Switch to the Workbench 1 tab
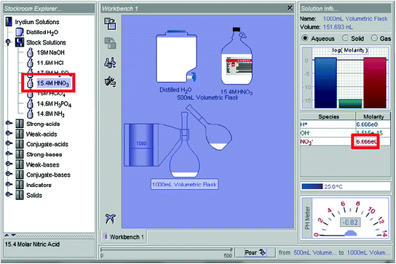 pos(124,237)
